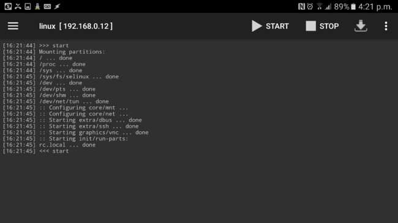Tap the voicemail notification icon
Screen dimensions: 398x223
click(47, 6)
